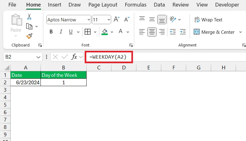This screenshot has height=141, width=246.
Task: Toggle Center horizontal alignment
Action: (152, 32)
